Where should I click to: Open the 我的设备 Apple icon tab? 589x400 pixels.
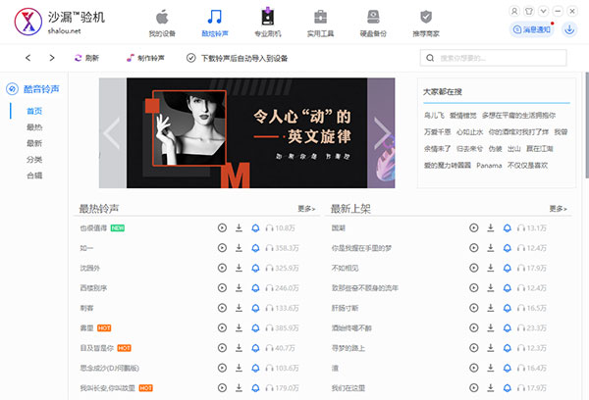[162, 24]
